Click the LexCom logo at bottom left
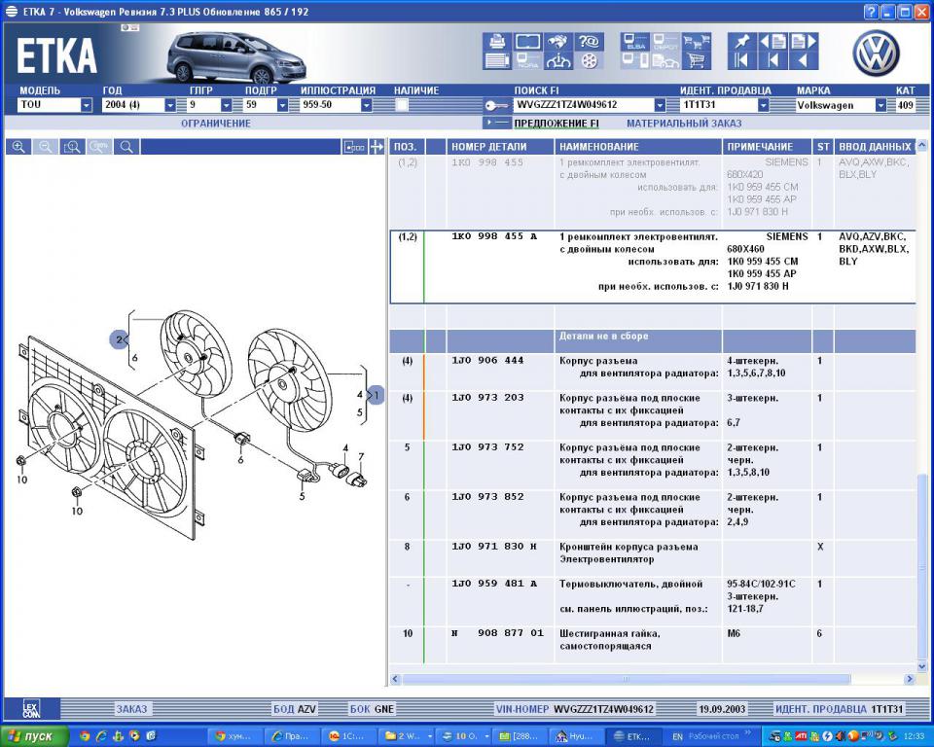Image resolution: width=934 pixels, height=747 pixels. pyautogui.click(x=31, y=709)
